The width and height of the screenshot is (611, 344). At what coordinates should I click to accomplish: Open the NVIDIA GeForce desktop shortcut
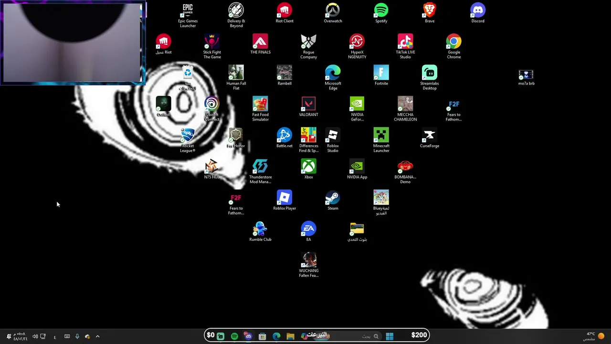coord(357,109)
